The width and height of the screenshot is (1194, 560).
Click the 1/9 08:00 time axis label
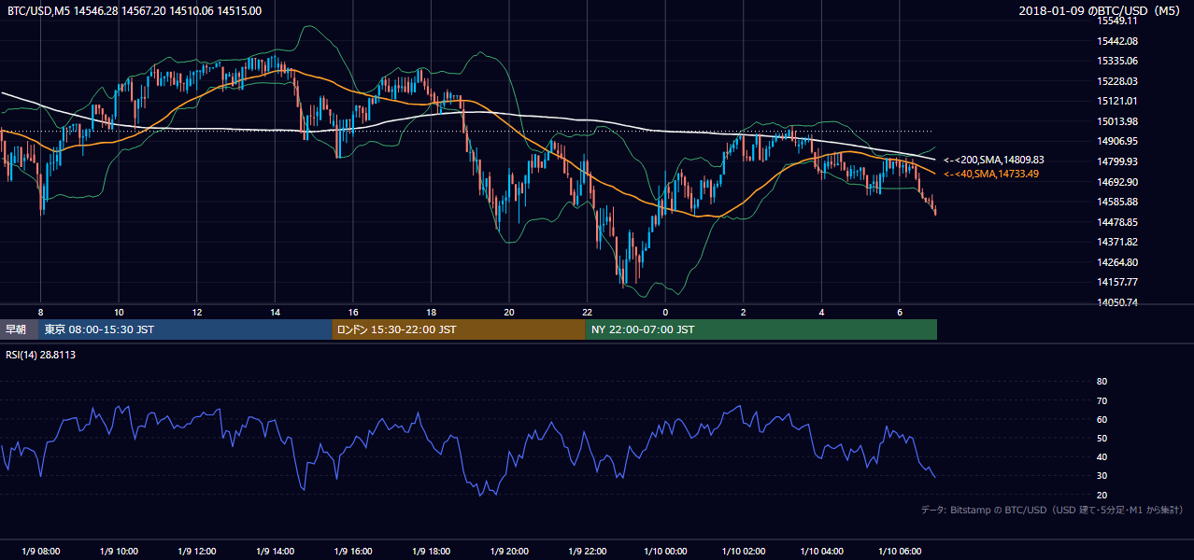coord(40,552)
